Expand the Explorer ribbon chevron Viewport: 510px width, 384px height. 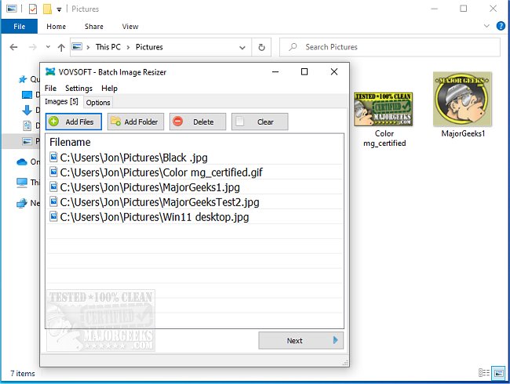pyautogui.click(x=486, y=26)
